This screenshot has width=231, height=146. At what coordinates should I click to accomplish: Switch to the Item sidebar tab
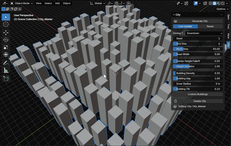[x=228, y=17]
